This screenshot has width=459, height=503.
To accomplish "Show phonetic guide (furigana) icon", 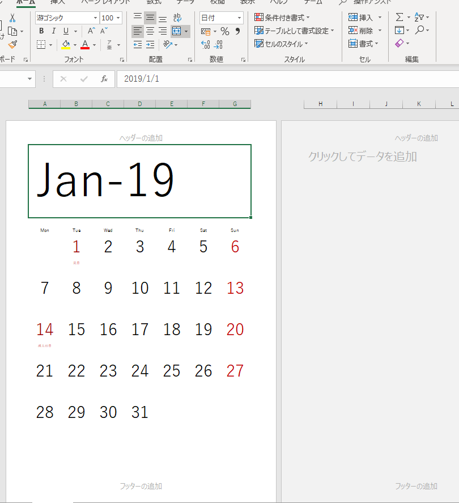I will point(109,45).
